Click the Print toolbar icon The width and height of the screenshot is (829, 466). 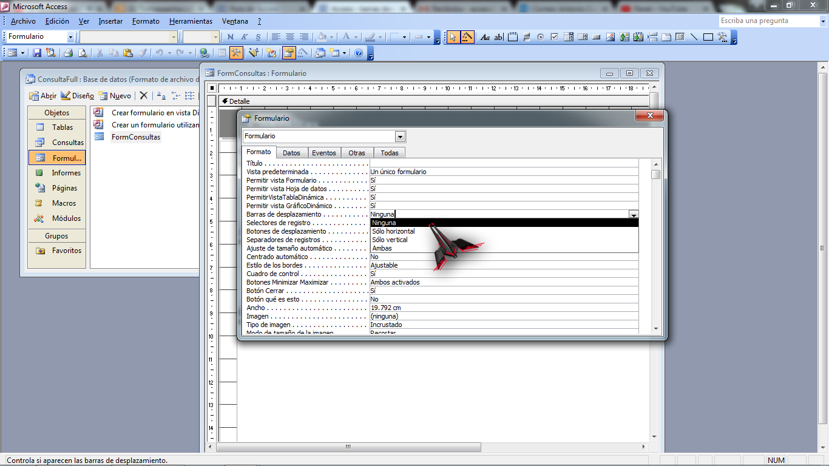click(x=68, y=53)
